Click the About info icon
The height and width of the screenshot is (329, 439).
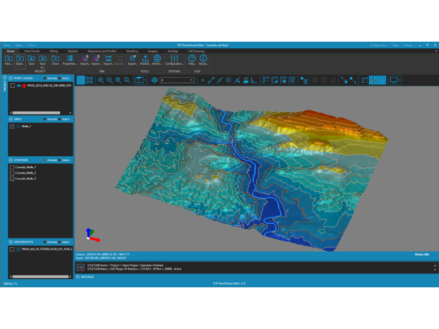[203, 58]
